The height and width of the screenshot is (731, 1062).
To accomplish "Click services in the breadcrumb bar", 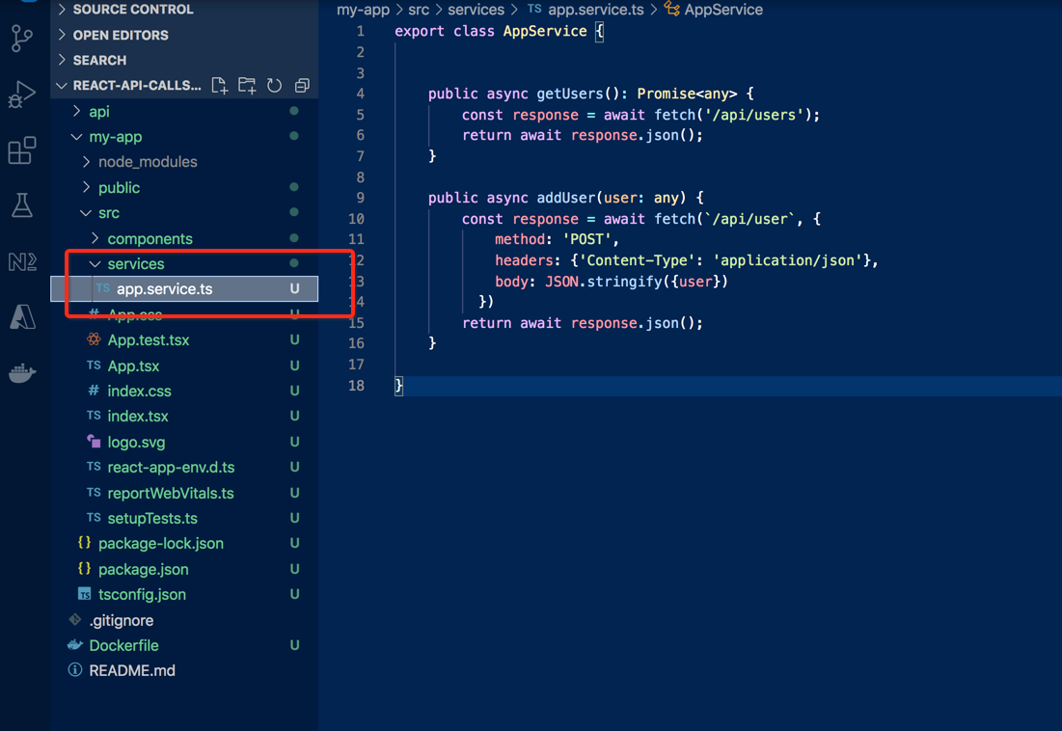I will (x=477, y=10).
